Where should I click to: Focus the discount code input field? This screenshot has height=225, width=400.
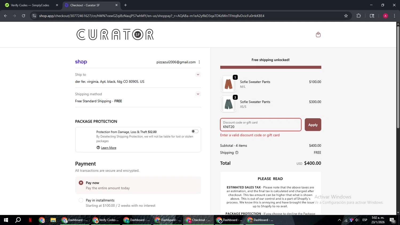(261, 125)
